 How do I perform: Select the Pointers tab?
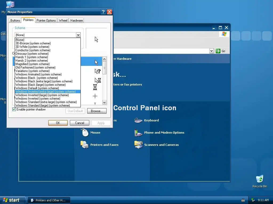[28, 20]
